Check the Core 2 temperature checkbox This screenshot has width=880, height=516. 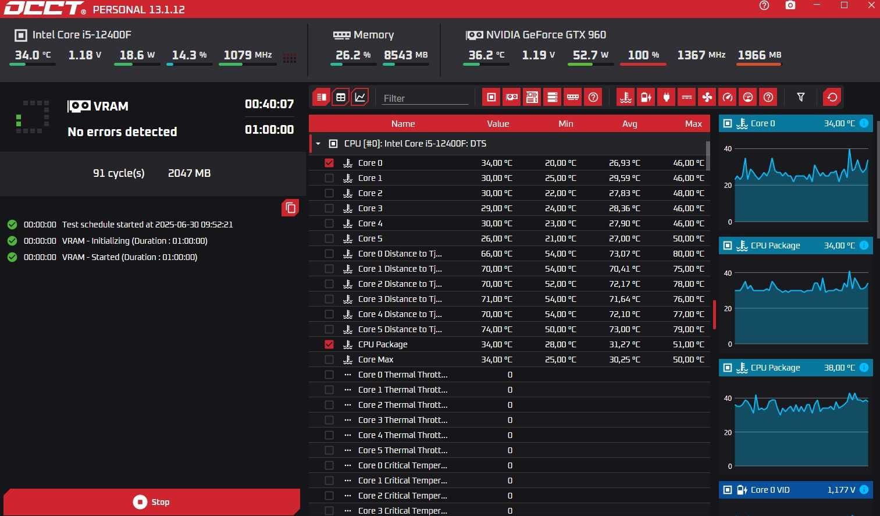[329, 193]
